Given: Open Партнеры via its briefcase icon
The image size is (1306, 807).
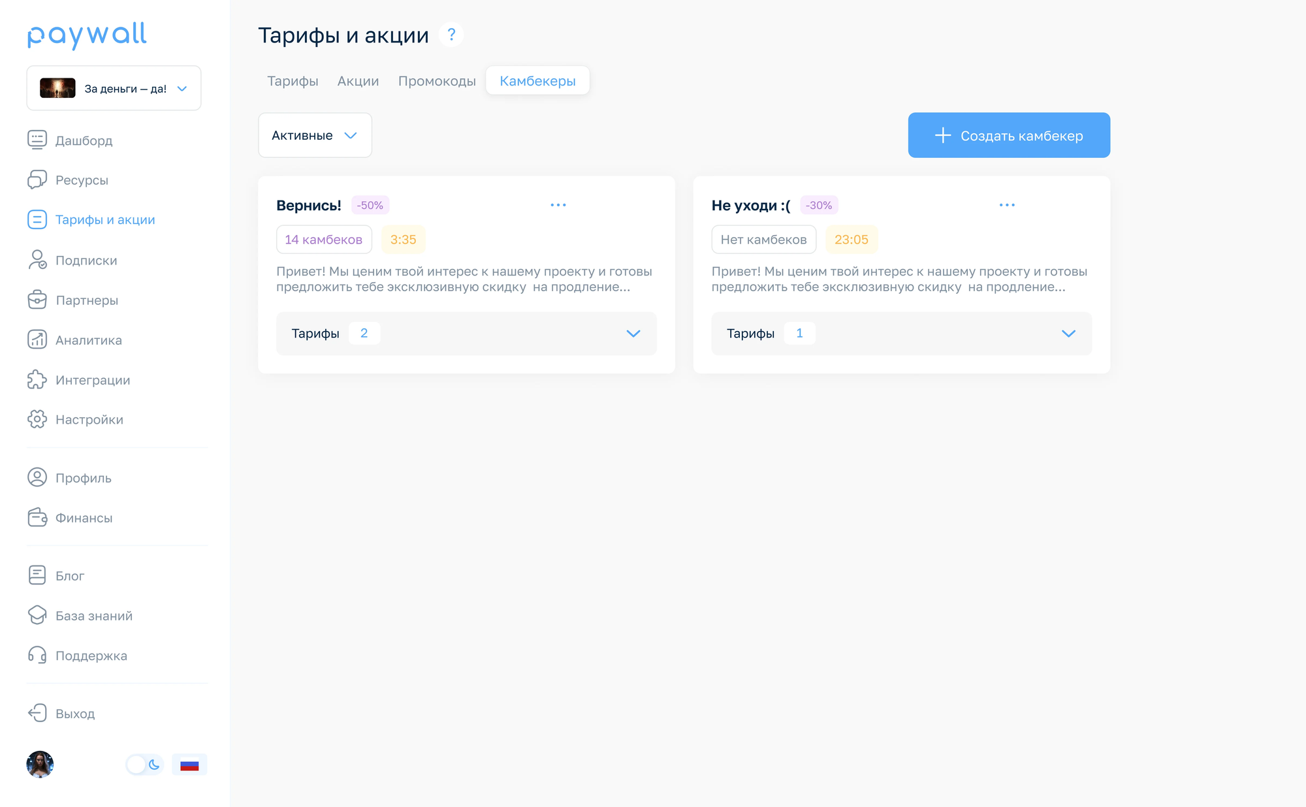Looking at the screenshot, I should coord(37,300).
